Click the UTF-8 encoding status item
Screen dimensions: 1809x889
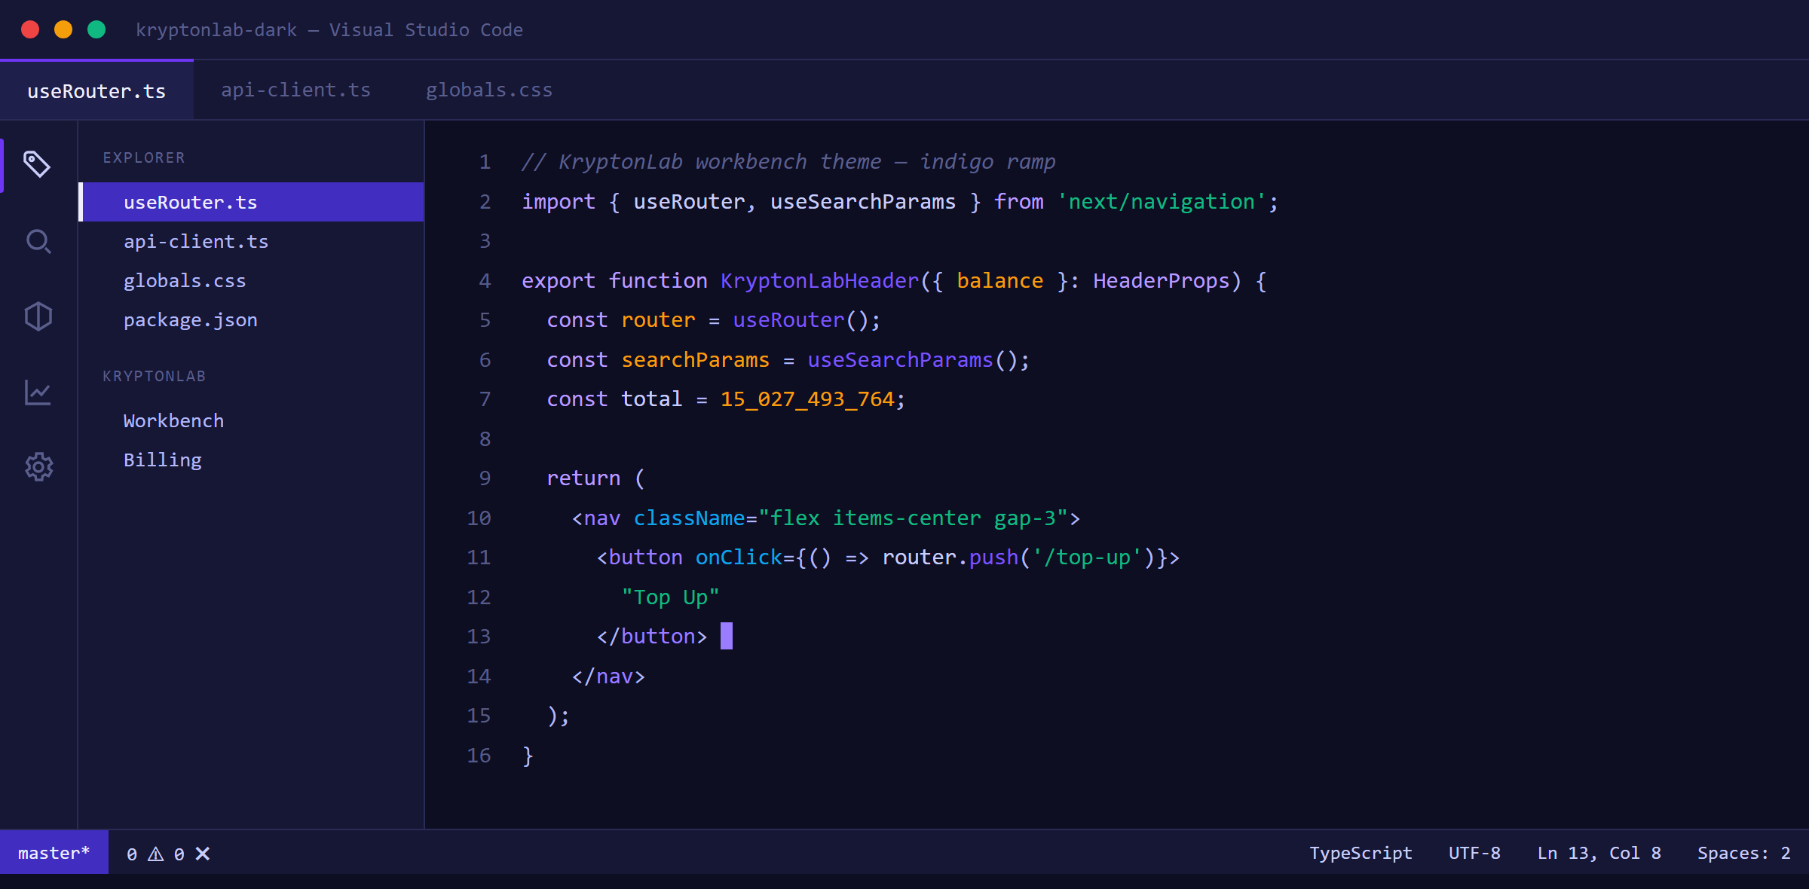coord(1474,853)
